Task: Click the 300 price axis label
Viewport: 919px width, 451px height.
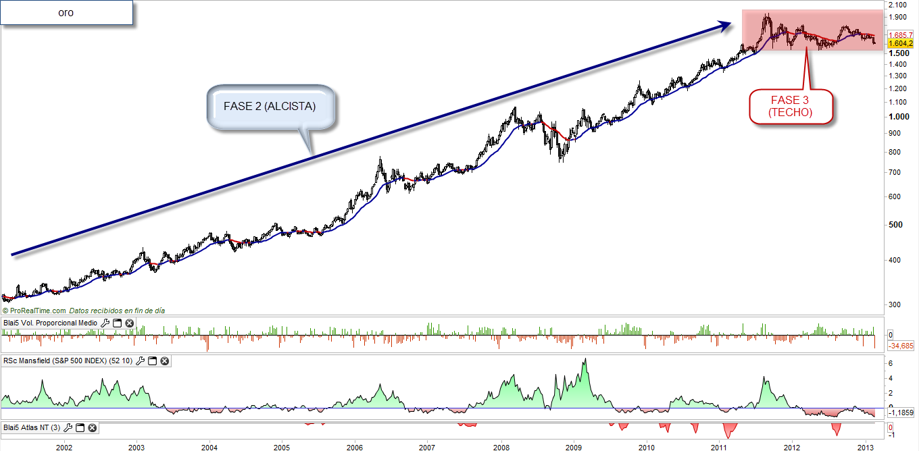Action: (x=895, y=305)
